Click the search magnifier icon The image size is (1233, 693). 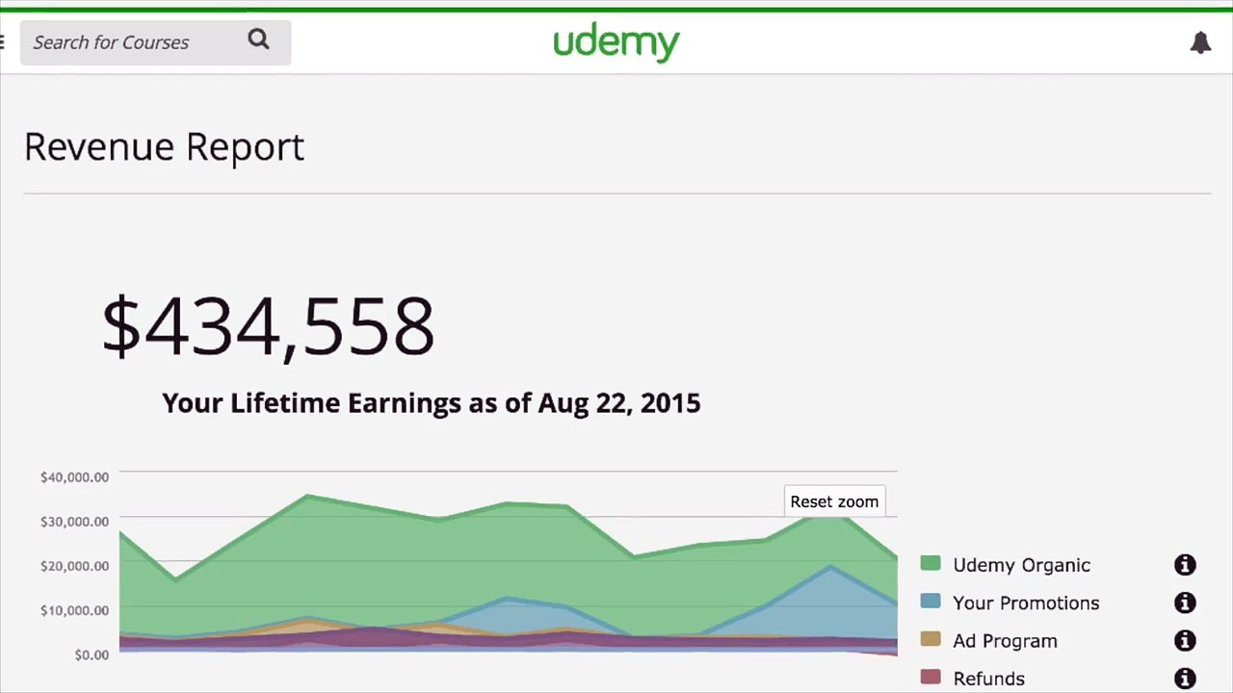tap(258, 39)
